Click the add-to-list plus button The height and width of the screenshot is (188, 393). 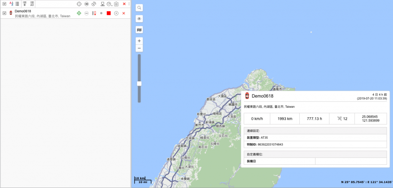(x=25, y=4)
